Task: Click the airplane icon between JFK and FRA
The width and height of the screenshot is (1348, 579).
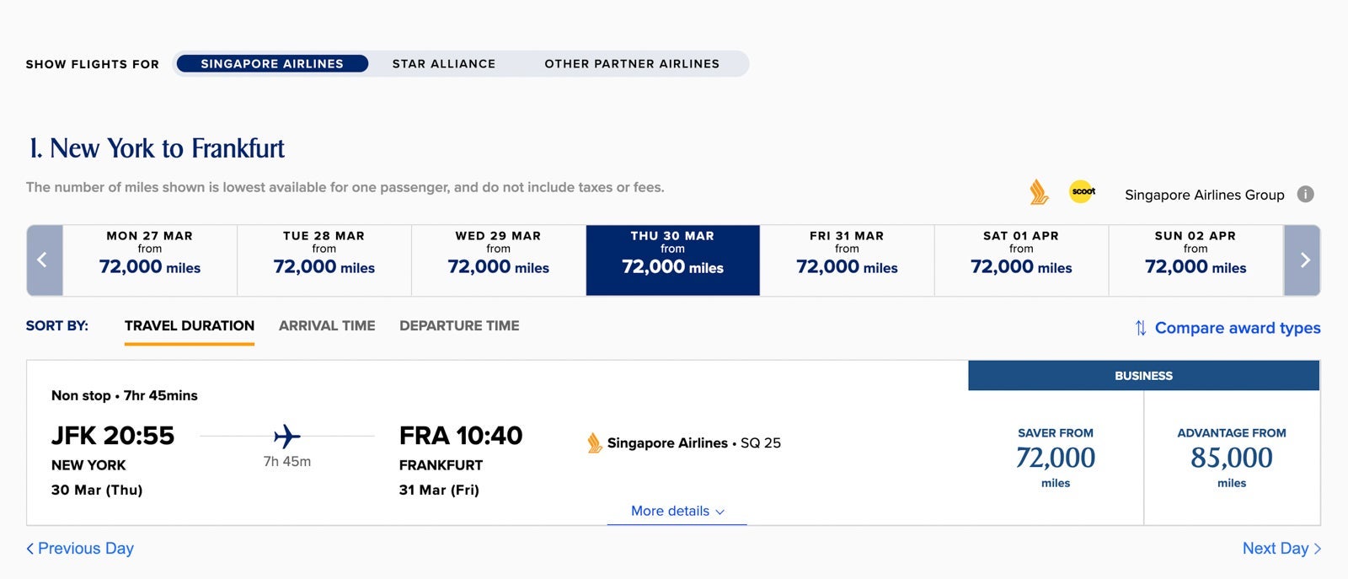Action: [x=286, y=435]
